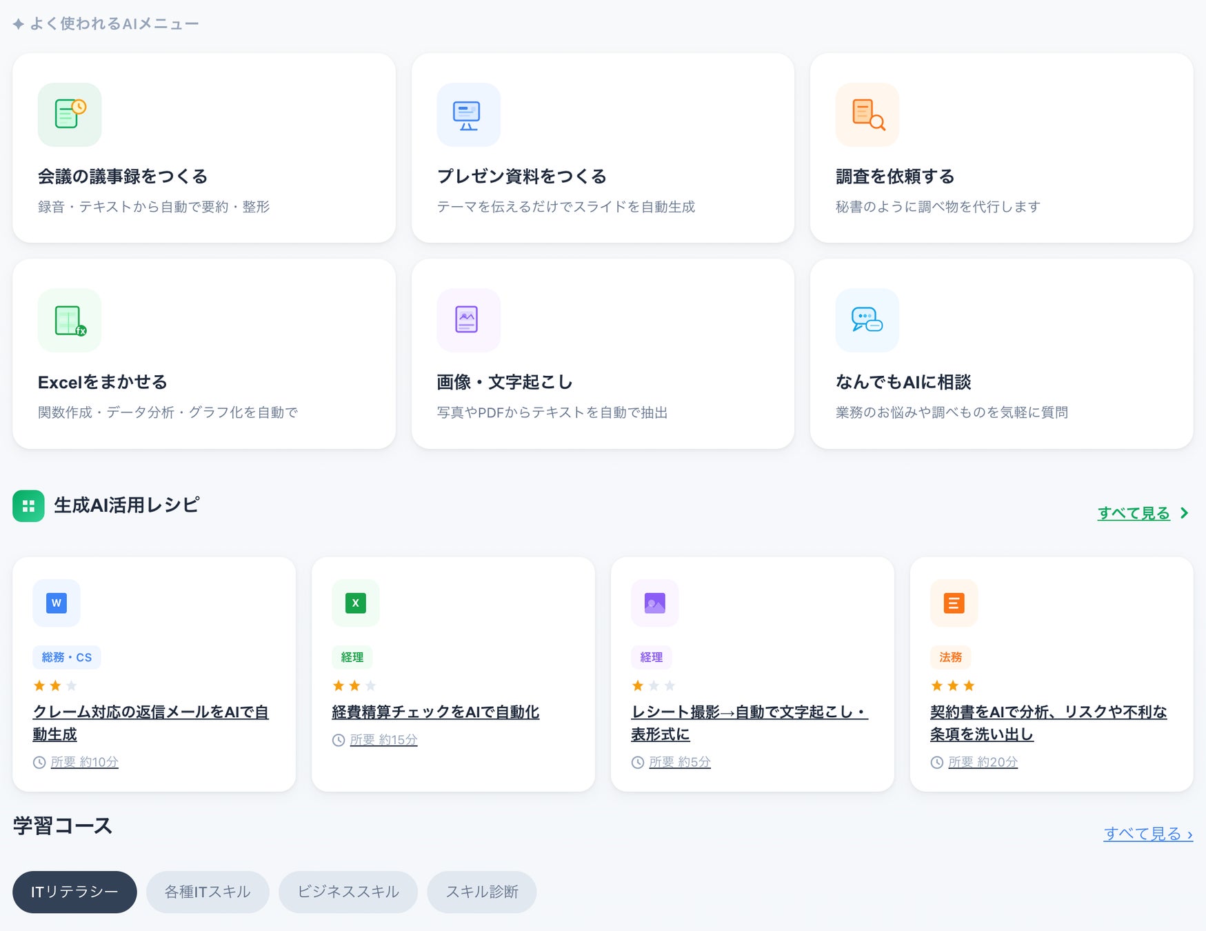Open the スキル診断 tab
The width and height of the screenshot is (1206, 931).
click(482, 892)
